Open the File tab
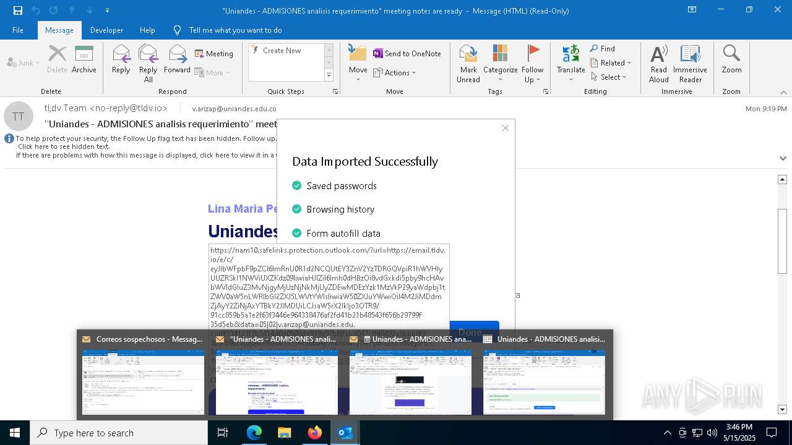Screen dimensions: 792x445 click(x=18, y=30)
